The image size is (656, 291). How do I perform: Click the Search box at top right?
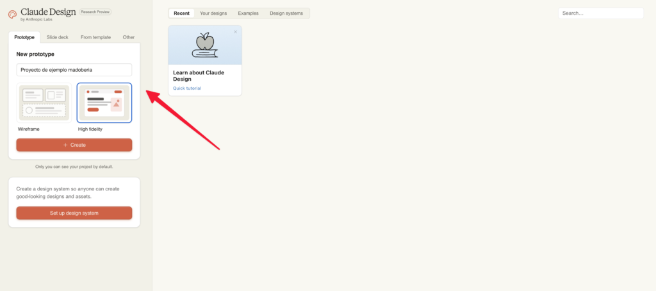[600, 13]
